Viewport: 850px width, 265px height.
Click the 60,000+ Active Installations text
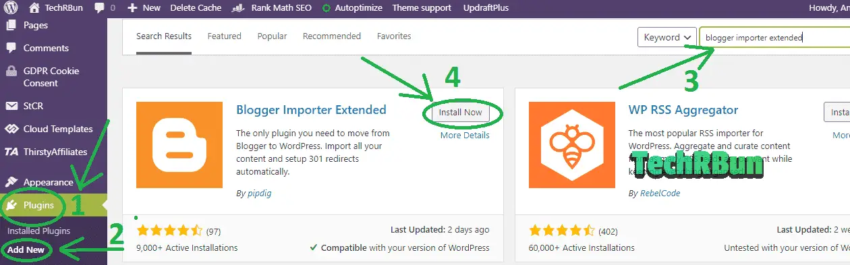(582, 247)
